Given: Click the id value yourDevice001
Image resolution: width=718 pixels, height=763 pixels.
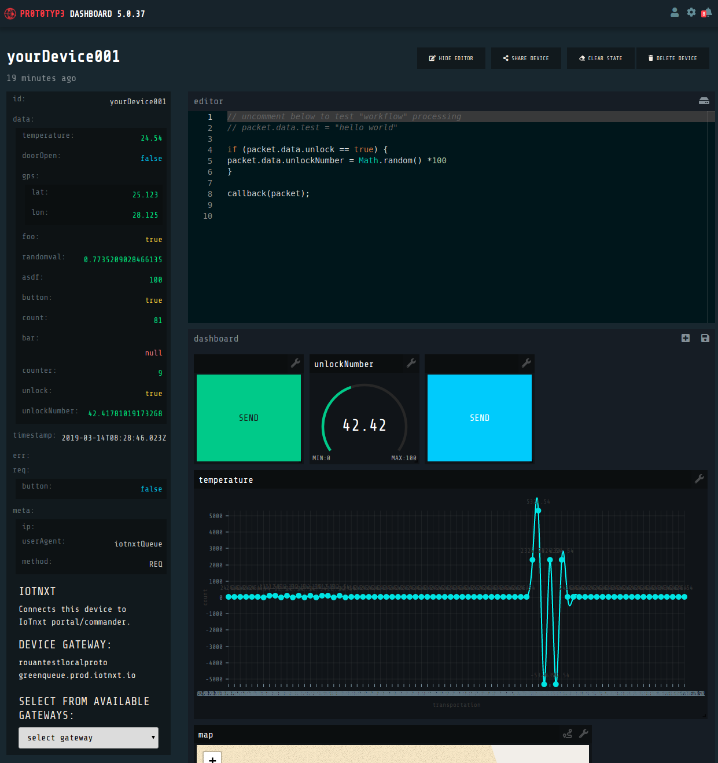Looking at the screenshot, I should [x=138, y=101].
